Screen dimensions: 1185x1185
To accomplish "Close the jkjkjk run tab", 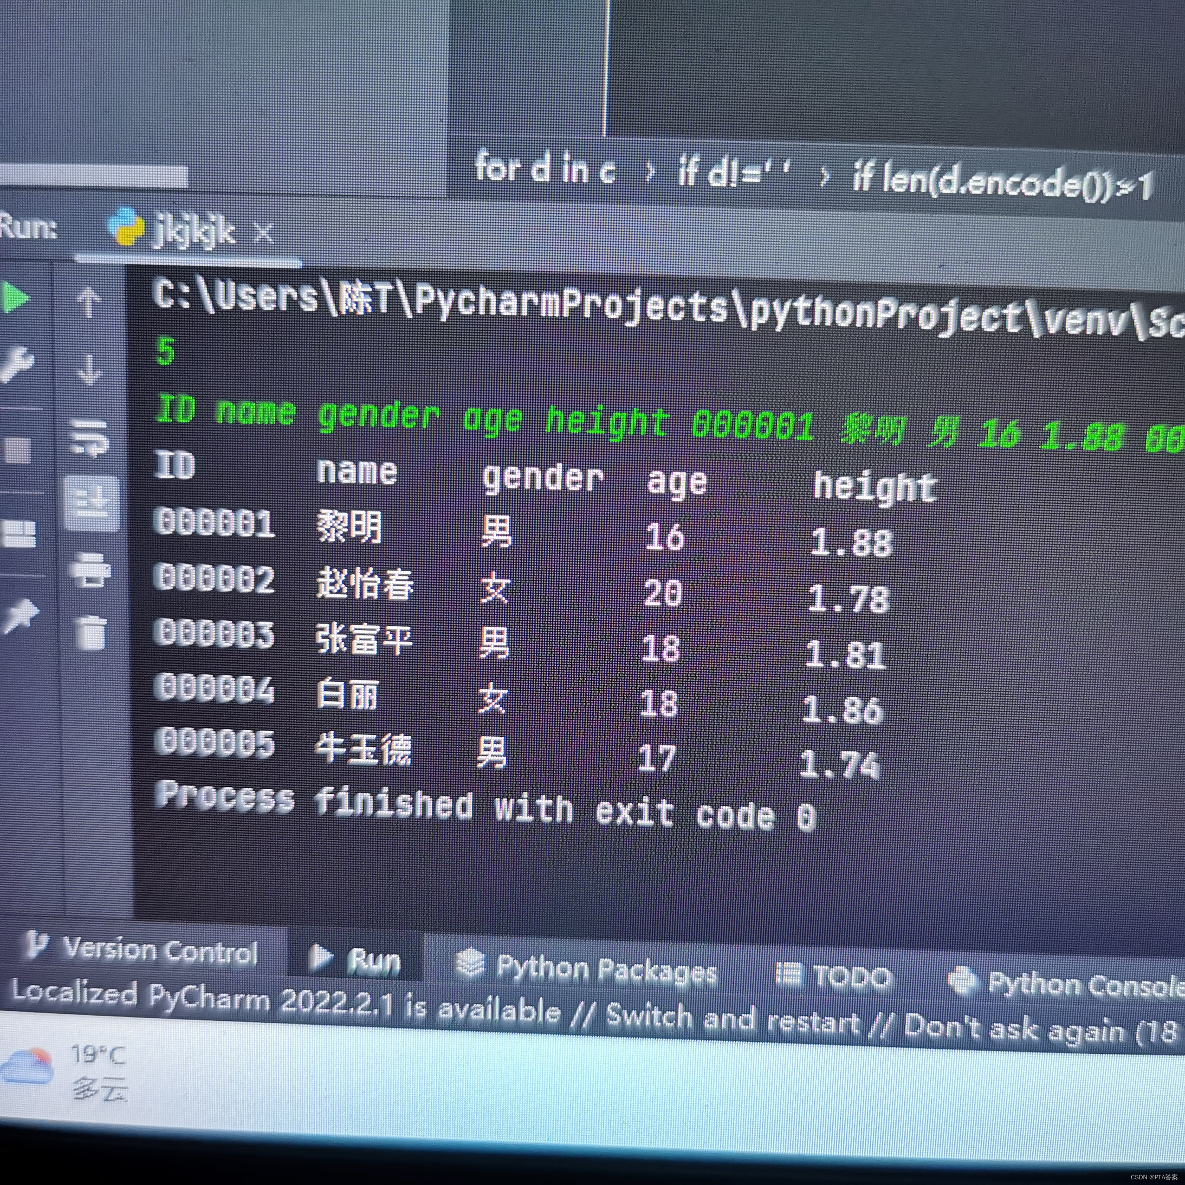I will [264, 233].
